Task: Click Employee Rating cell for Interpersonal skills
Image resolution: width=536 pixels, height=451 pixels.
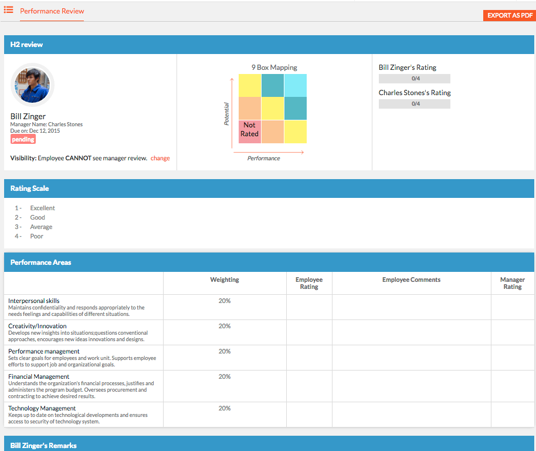Action: (x=309, y=307)
